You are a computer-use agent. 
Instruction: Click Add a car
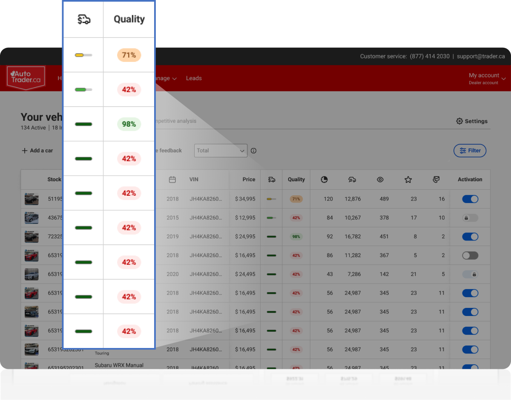point(37,151)
